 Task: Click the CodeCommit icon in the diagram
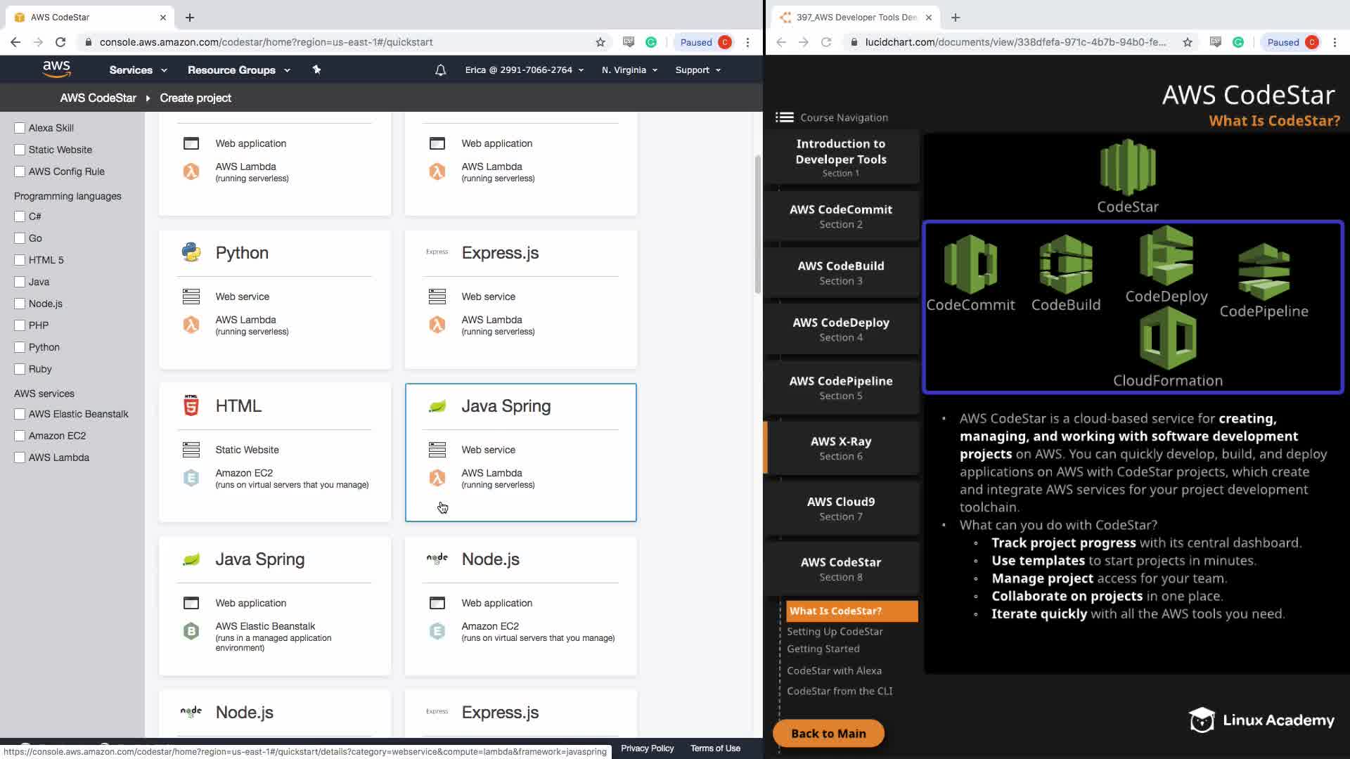pos(970,264)
